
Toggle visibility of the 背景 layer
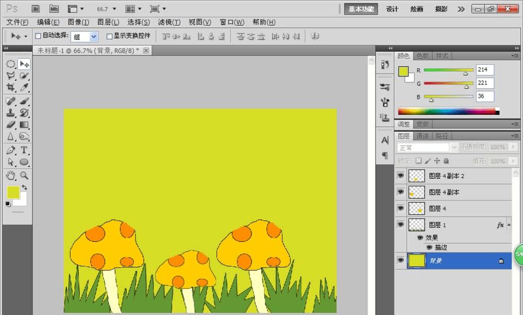tap(401, 260)
